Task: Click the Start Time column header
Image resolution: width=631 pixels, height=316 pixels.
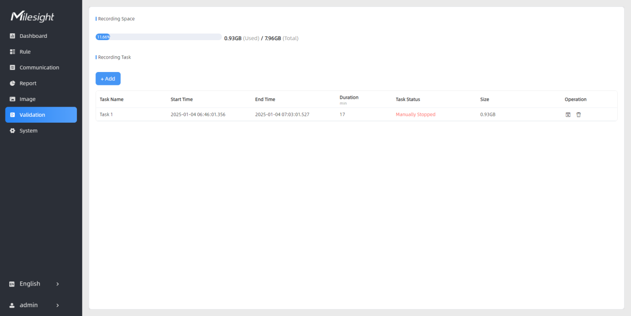Action: [x=182, y=99]
